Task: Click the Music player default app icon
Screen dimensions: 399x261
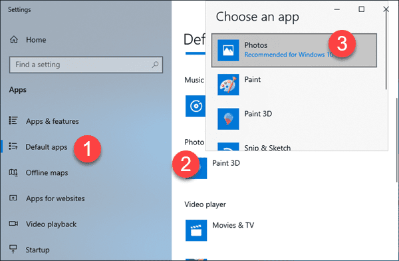Action: [196, 106]
